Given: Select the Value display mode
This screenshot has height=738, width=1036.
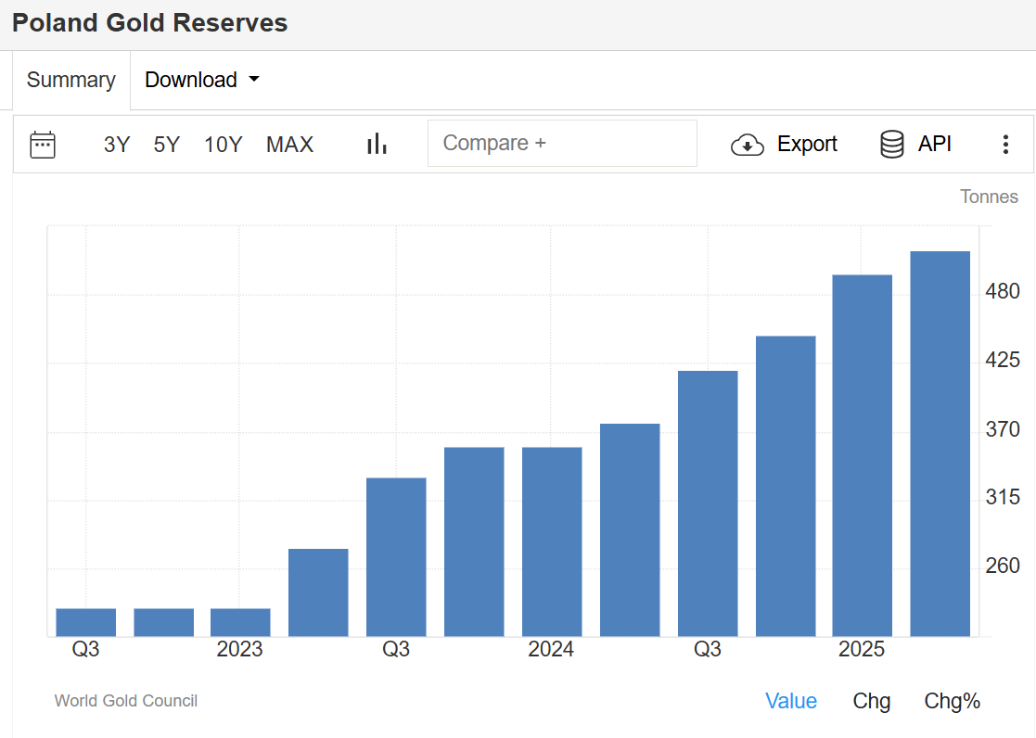Looking at the screenshot, I should 790,701.
